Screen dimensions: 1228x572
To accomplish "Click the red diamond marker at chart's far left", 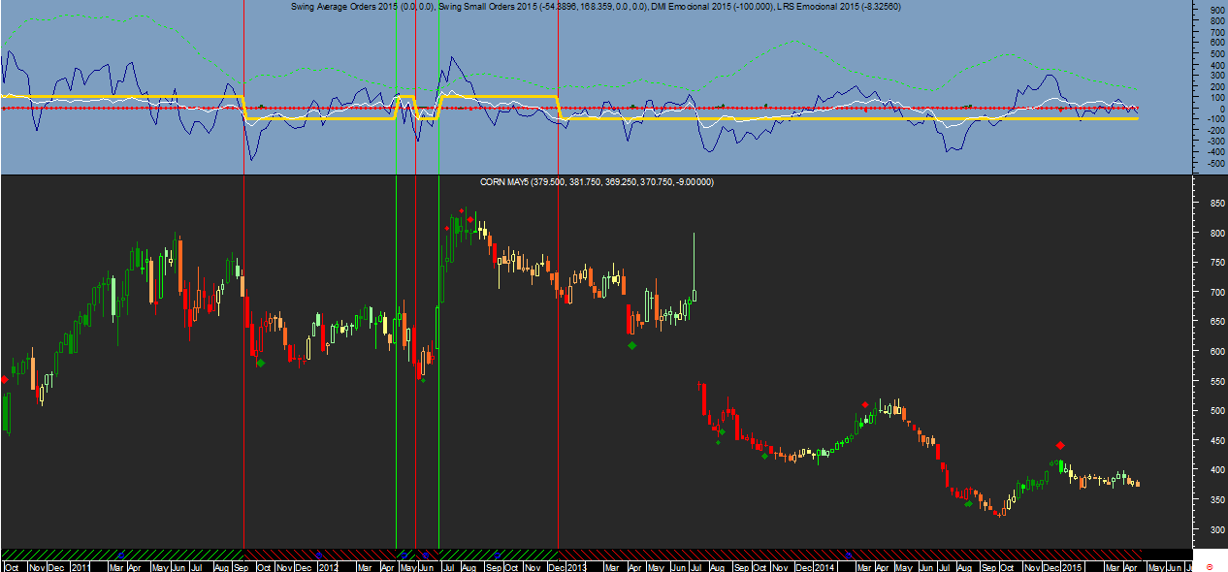I will pyautogui.click(x=4, y=380).
